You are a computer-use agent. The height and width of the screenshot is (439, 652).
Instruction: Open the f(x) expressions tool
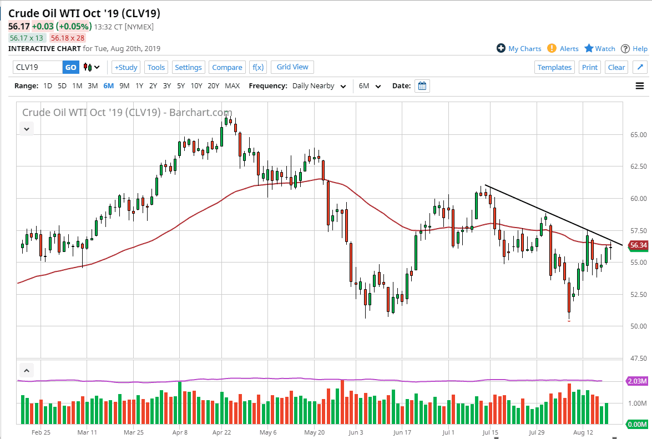(x=258, y=67)
